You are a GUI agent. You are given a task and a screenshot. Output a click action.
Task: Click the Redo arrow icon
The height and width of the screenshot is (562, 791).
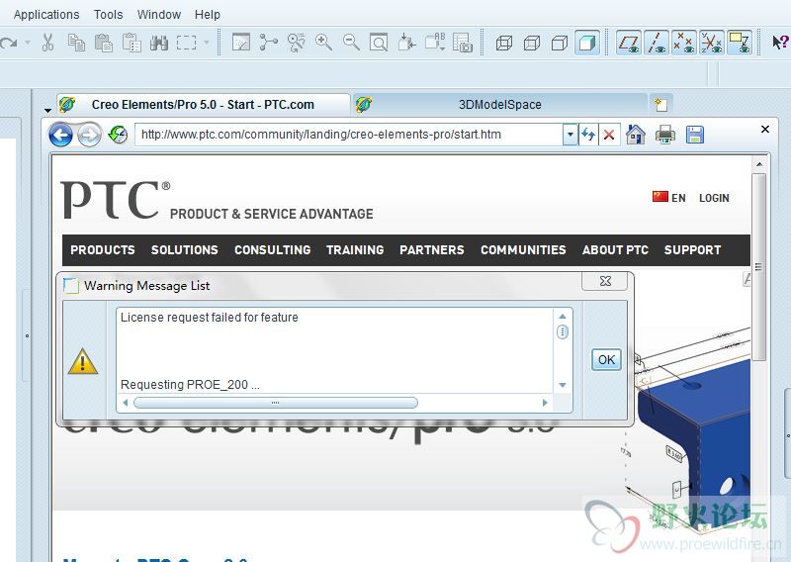click(8, 43)
